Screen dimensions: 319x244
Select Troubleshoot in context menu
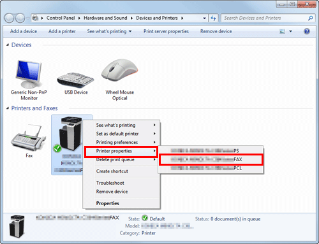pos(121,183)
